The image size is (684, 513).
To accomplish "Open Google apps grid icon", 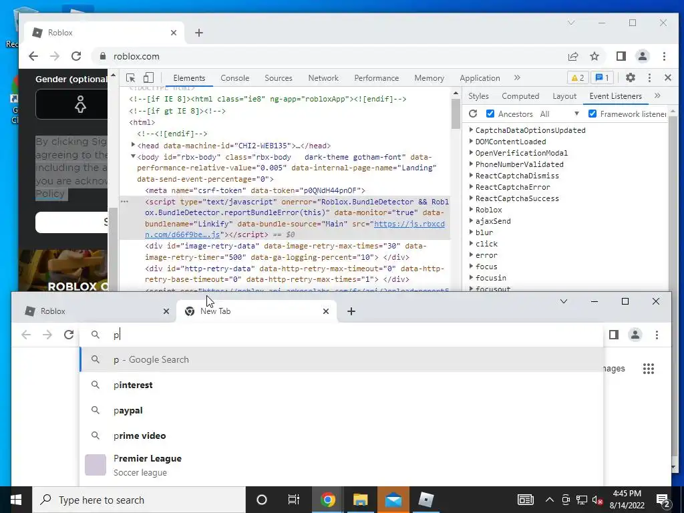I will (x=649, y=369).
